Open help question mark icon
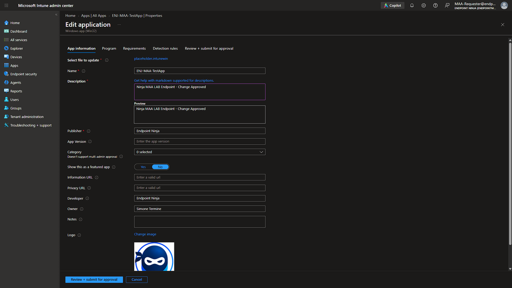 coord(435,5)
